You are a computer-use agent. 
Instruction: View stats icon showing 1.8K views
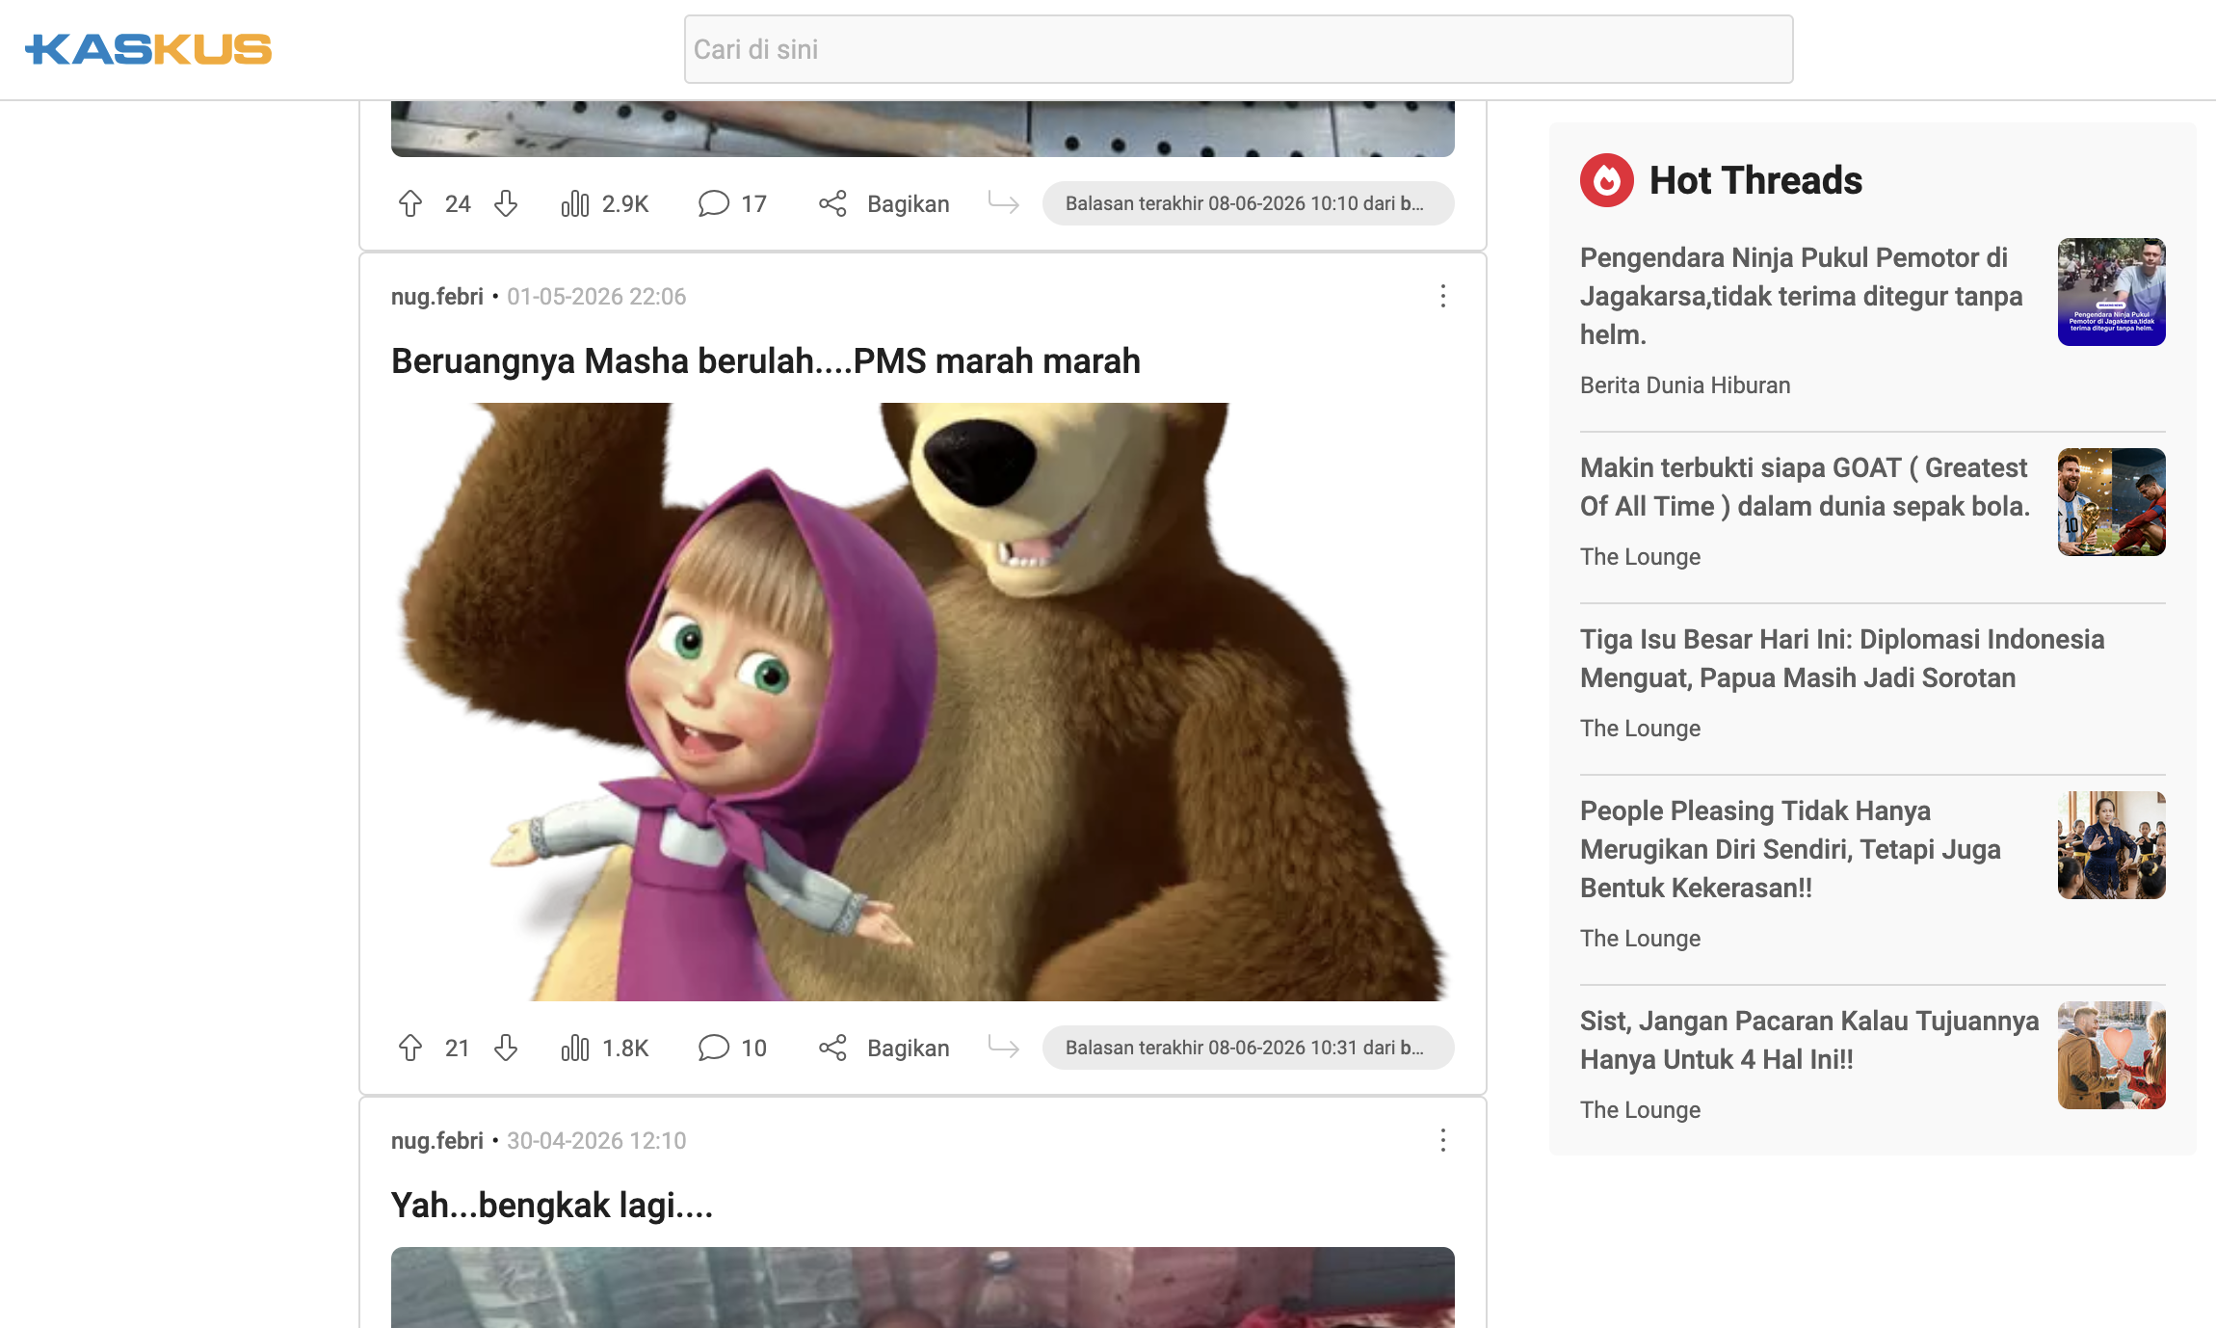tap(575, 1048)
